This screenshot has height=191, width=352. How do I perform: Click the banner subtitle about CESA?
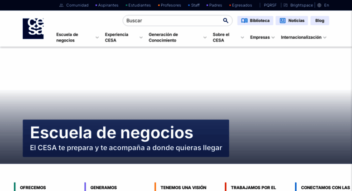[x=126, y=148]
